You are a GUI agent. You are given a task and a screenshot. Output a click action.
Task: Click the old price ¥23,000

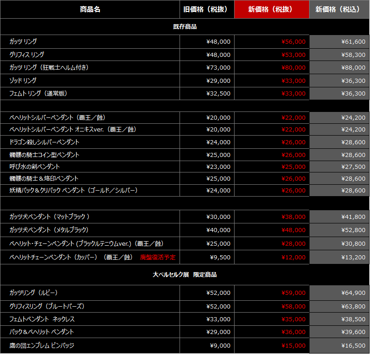coord(218,167)
